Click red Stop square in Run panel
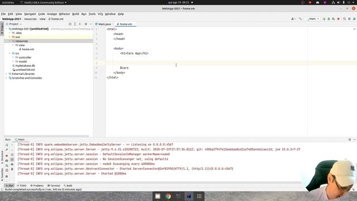 (7, 156)
